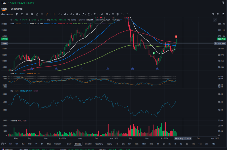Expand the line tool dropdown arrow

pos(62,14)
